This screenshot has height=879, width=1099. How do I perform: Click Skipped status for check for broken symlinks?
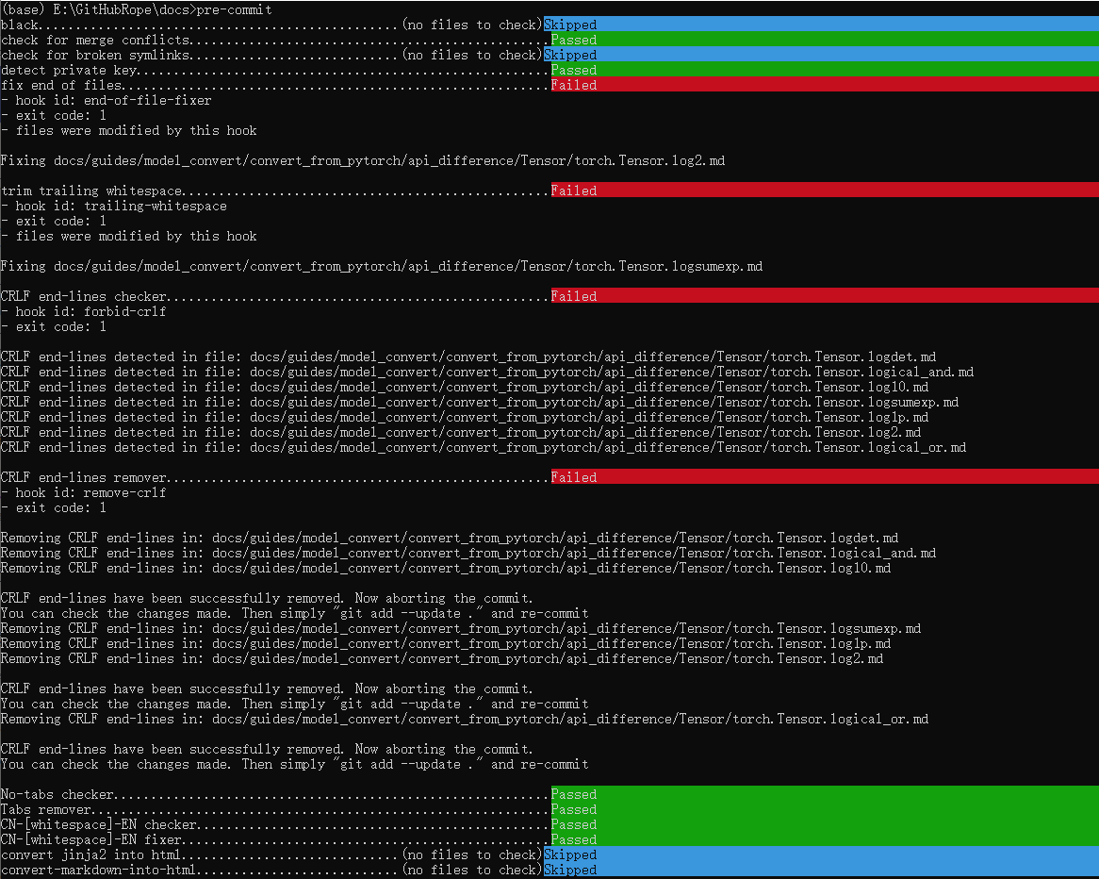570,55
